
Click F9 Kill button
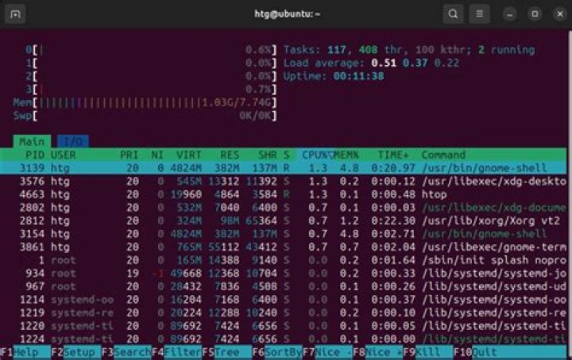click(x=428, y=352)
